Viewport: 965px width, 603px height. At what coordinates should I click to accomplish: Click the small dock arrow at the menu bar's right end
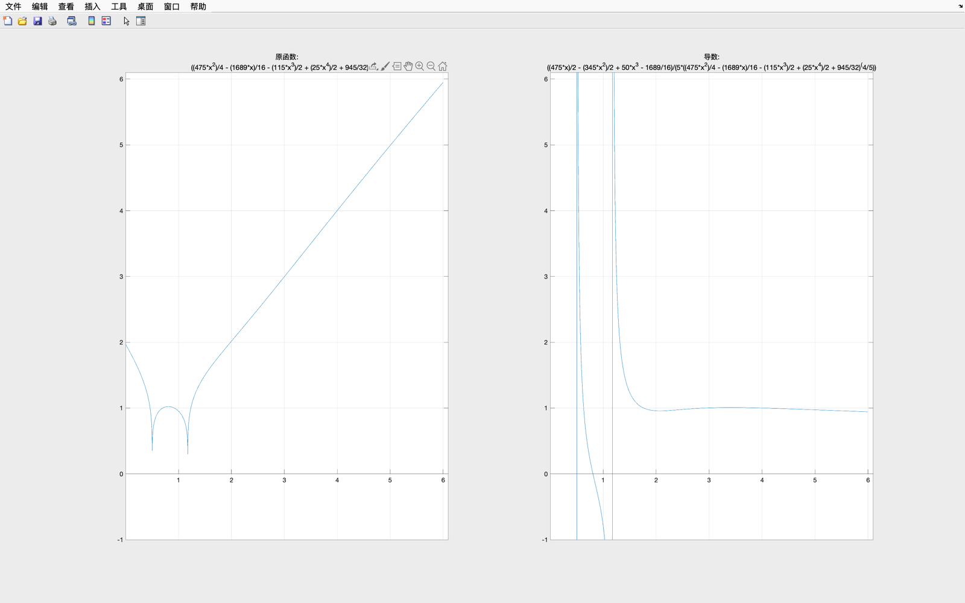[x=960, y=6]
